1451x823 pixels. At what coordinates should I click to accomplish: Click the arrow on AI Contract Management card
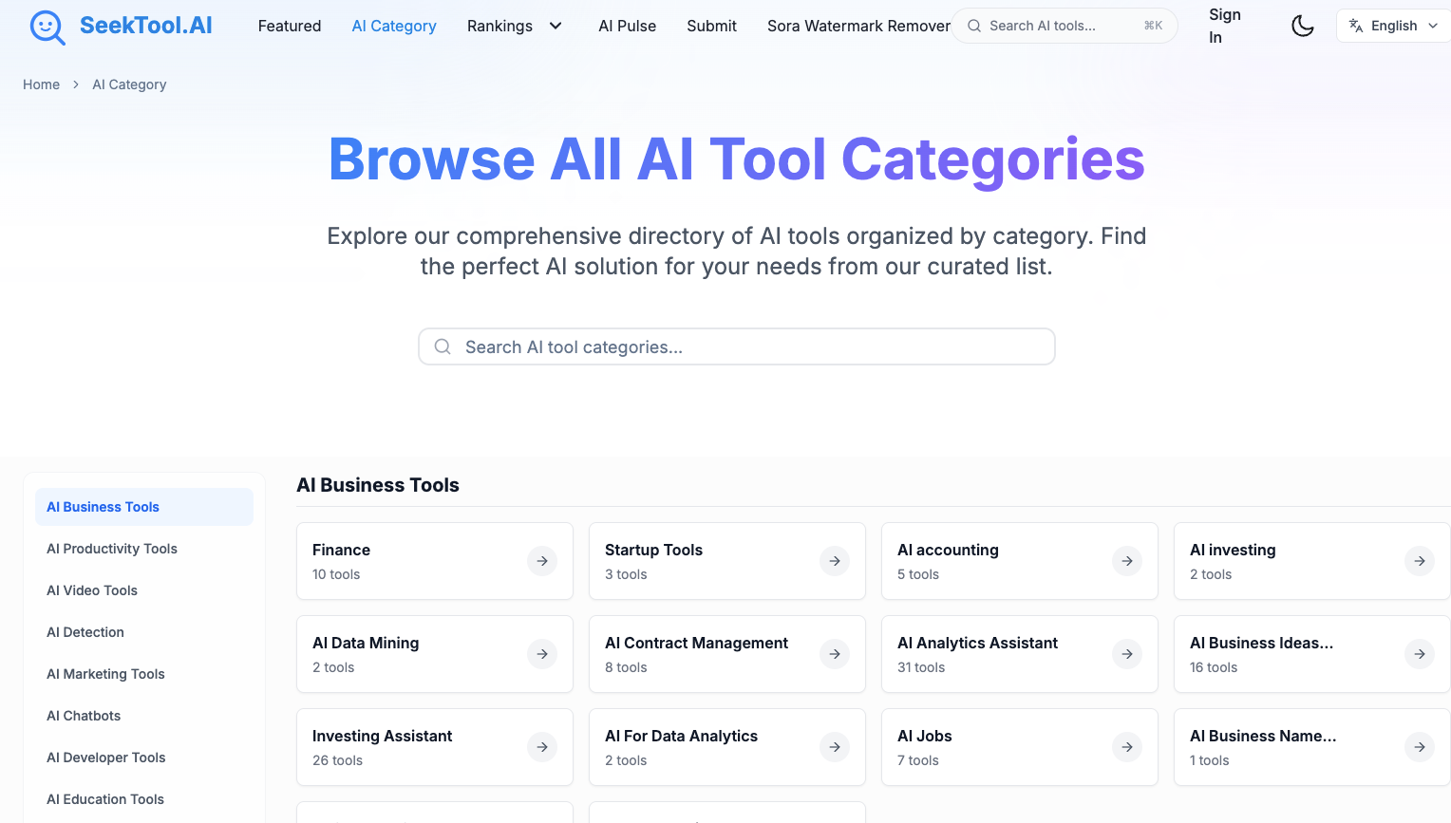tap(835, 654)
